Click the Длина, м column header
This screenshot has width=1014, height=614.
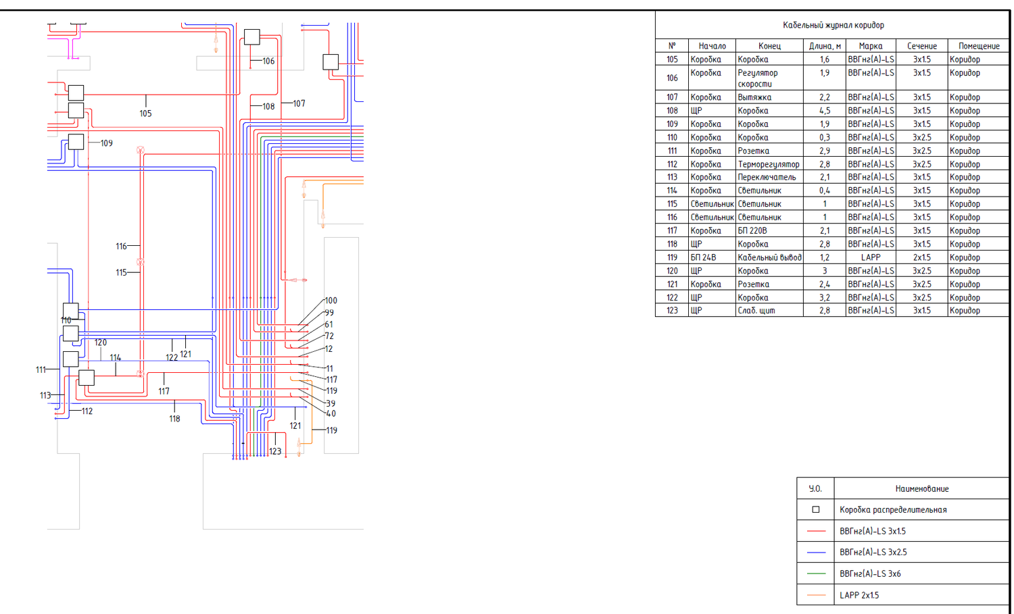825,46
